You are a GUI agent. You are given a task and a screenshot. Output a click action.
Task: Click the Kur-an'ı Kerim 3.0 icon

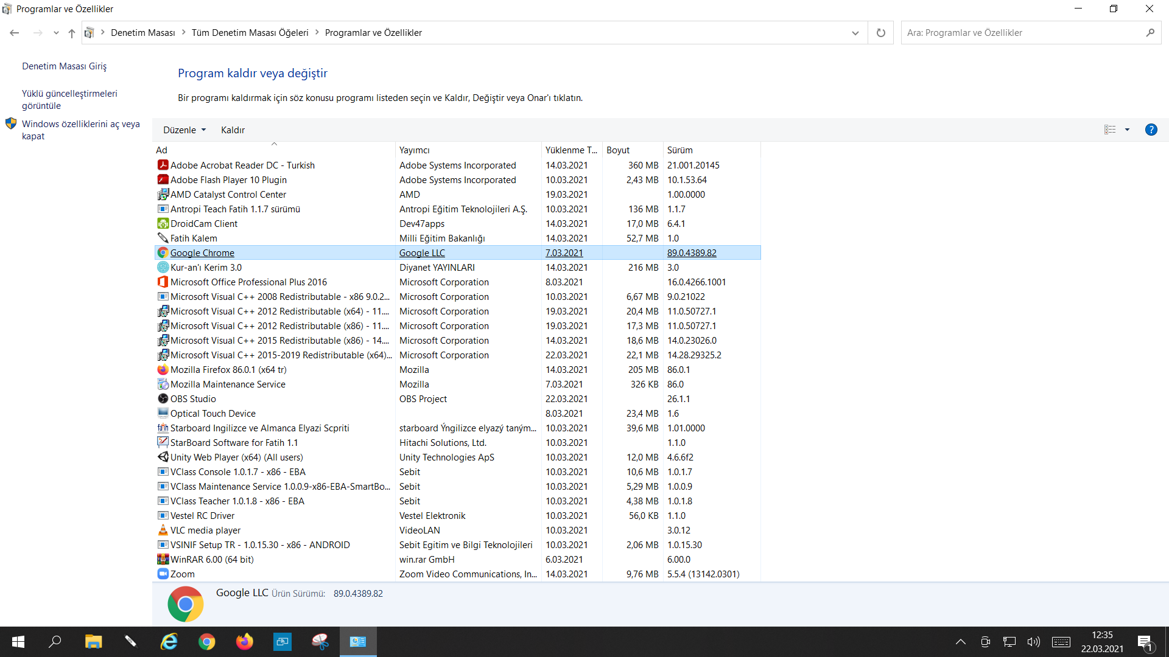click(x=163, y=267)
